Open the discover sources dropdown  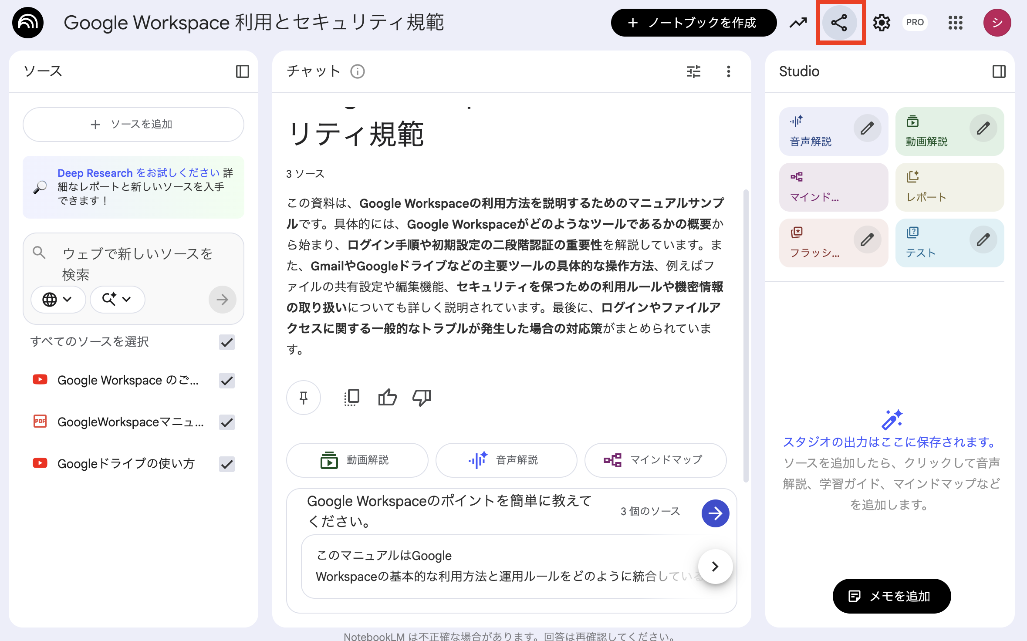117,300
